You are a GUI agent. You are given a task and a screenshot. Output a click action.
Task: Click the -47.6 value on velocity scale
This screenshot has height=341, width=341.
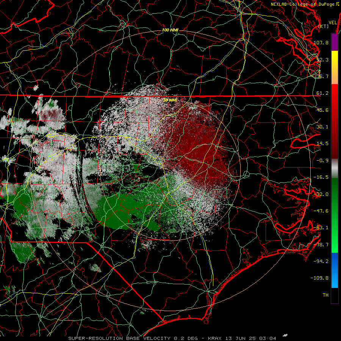click(321, 211)
